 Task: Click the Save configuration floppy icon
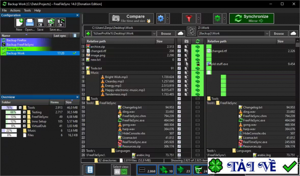pyautogui.click(x=40, y=23)
